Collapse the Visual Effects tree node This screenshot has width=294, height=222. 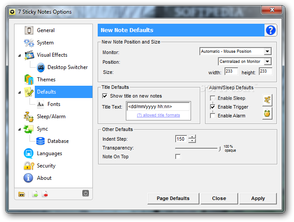coord(19,55)
